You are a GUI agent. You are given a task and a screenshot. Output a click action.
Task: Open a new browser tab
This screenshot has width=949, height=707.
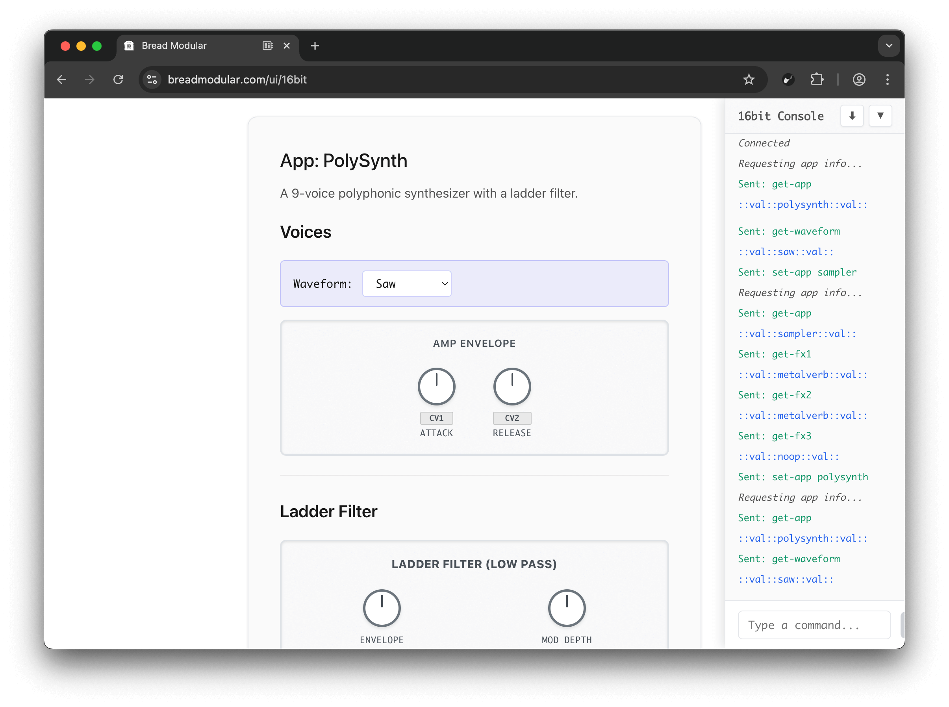click(315, 46)
